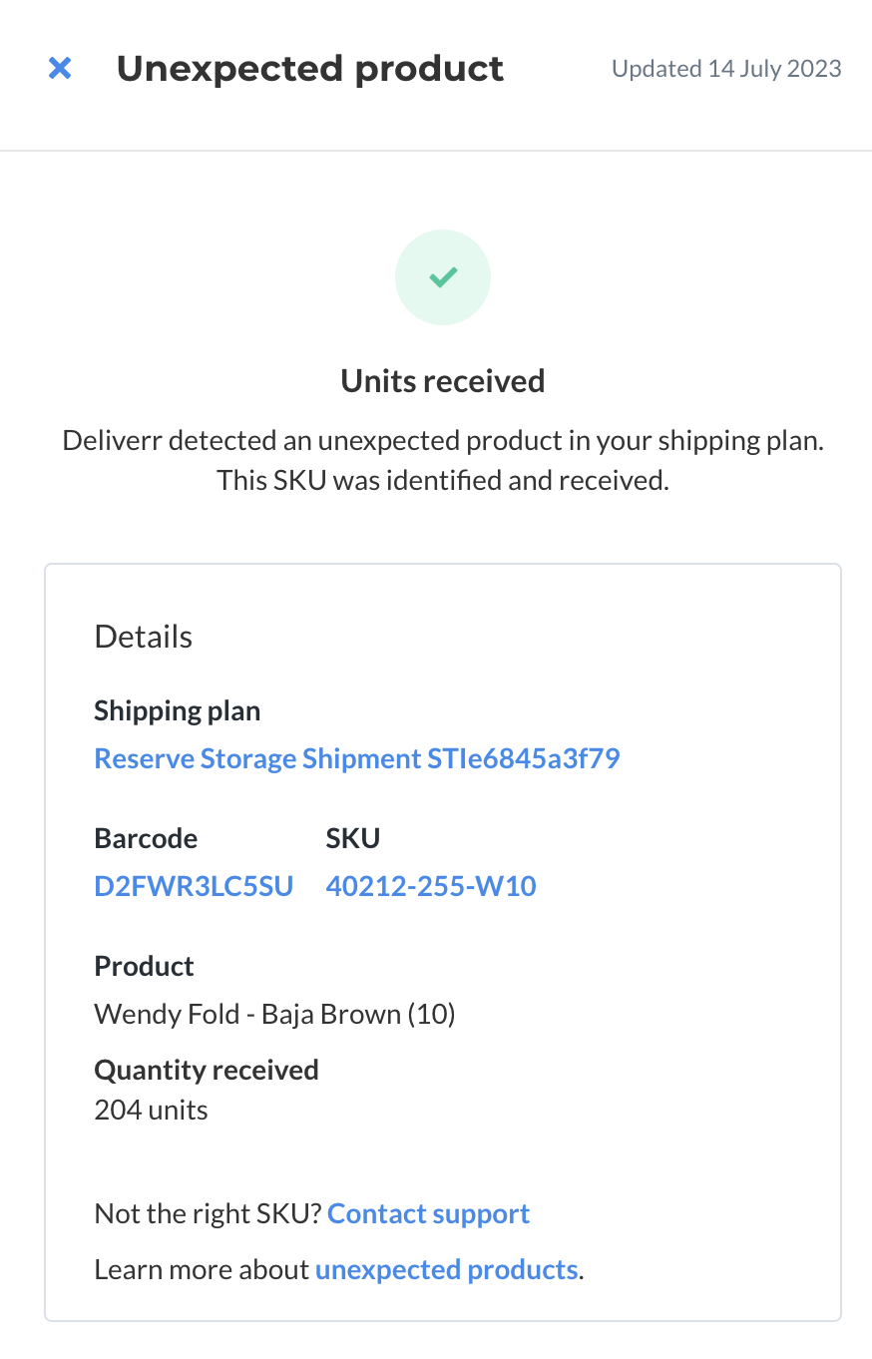
Task: Select the Details section heading
Action: point(144,637)
